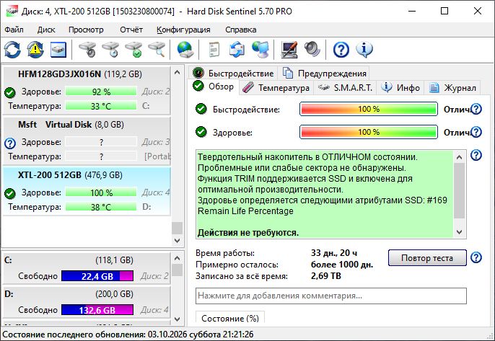Click help icon beside status description box

click(x=476, y=155)
